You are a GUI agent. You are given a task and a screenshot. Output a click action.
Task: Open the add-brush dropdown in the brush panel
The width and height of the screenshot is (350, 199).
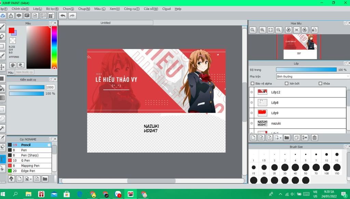point(30,179)
